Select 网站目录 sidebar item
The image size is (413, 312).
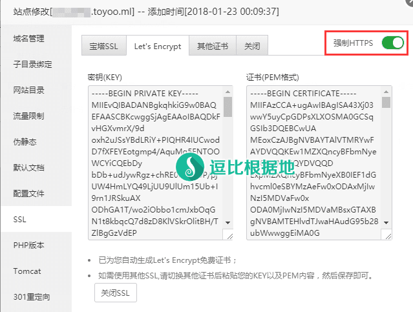click(x=29, y=90)
